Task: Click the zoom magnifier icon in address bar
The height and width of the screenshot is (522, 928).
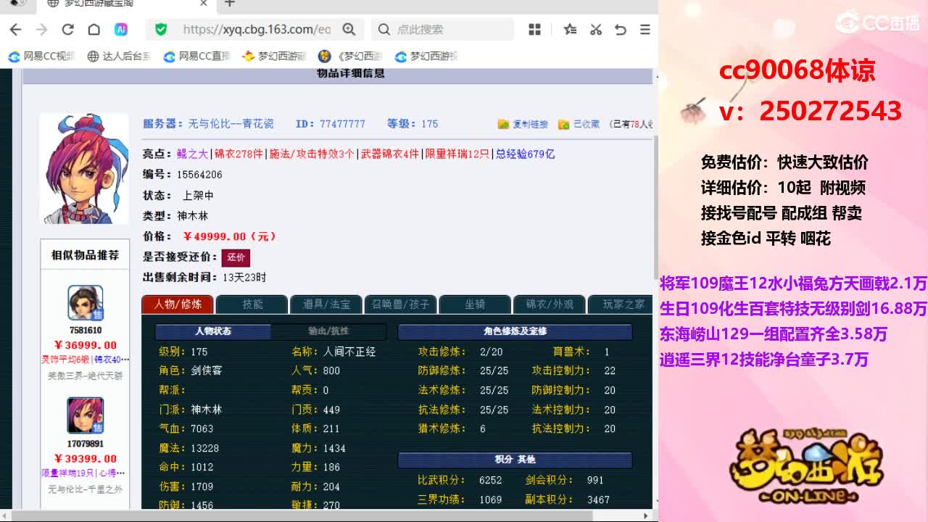Action: point(349,30)
